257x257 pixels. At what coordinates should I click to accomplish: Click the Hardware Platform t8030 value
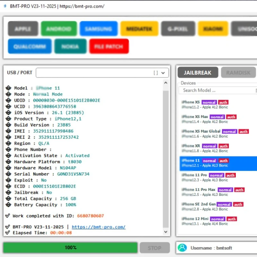pyautogui.click(x=75, y=162)
